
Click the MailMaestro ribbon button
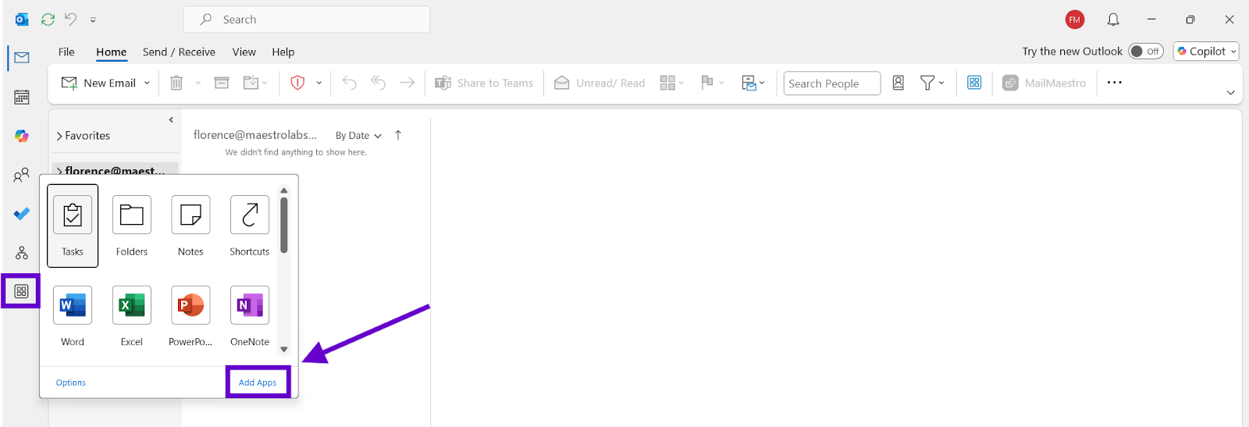[1044, 83]
